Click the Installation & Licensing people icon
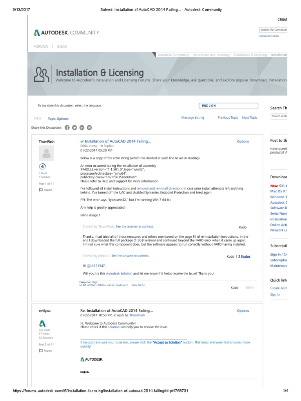Screen dimensions: 301x401 [x=42, y=74]
